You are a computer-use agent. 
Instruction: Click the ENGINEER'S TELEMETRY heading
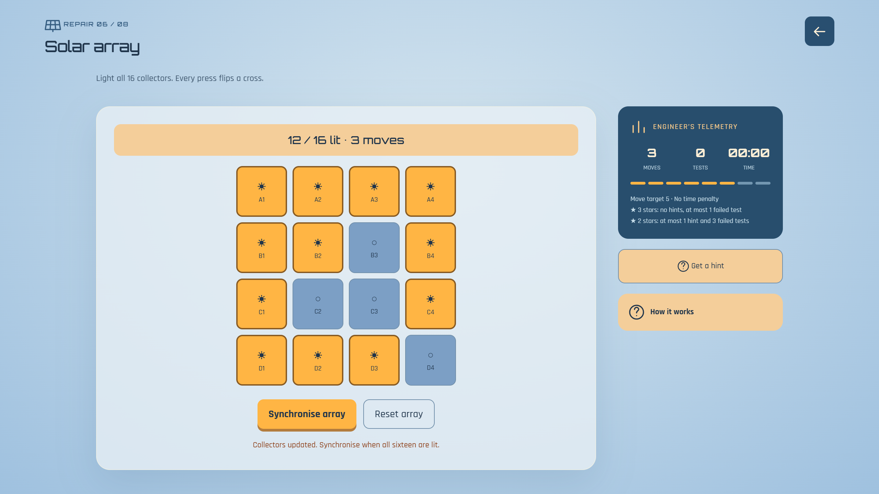[x=695, y=127]
